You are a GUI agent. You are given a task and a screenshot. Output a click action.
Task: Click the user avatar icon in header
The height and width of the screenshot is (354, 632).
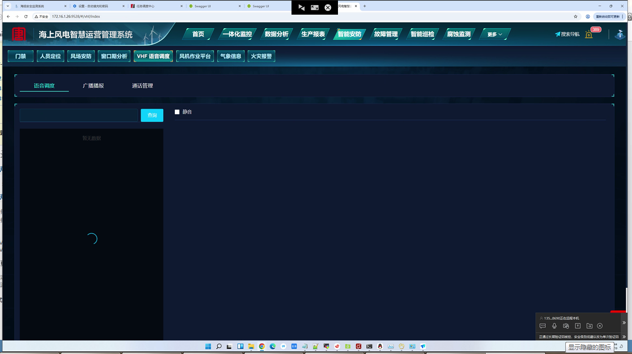click(620, 34)
